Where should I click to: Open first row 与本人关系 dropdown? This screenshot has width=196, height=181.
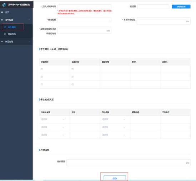[x=53, y=119]
